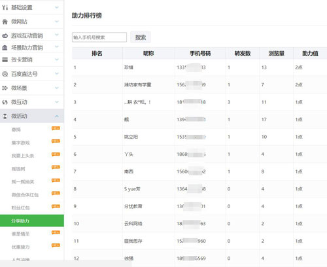Image resolution: width=327 pixels, height=267 pixels.
Task: Click the circular icon beside 百度直达号
Action: tap(5, 74)
